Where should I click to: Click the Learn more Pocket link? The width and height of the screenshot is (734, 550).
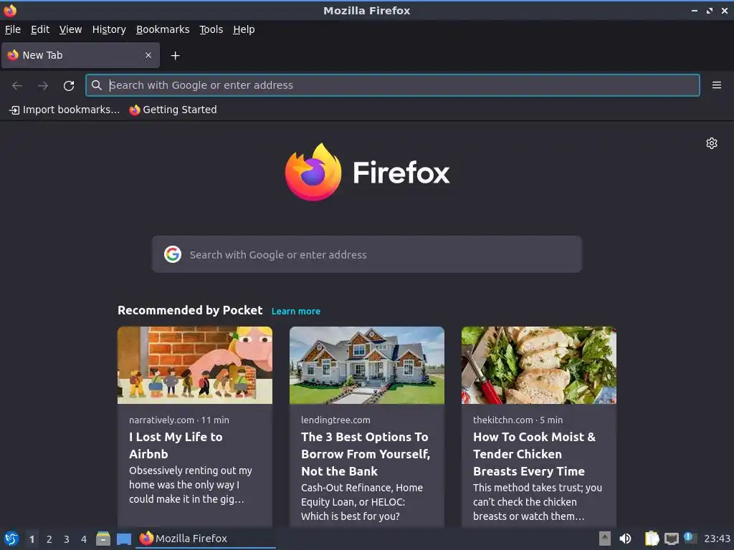tap(296, 311)
